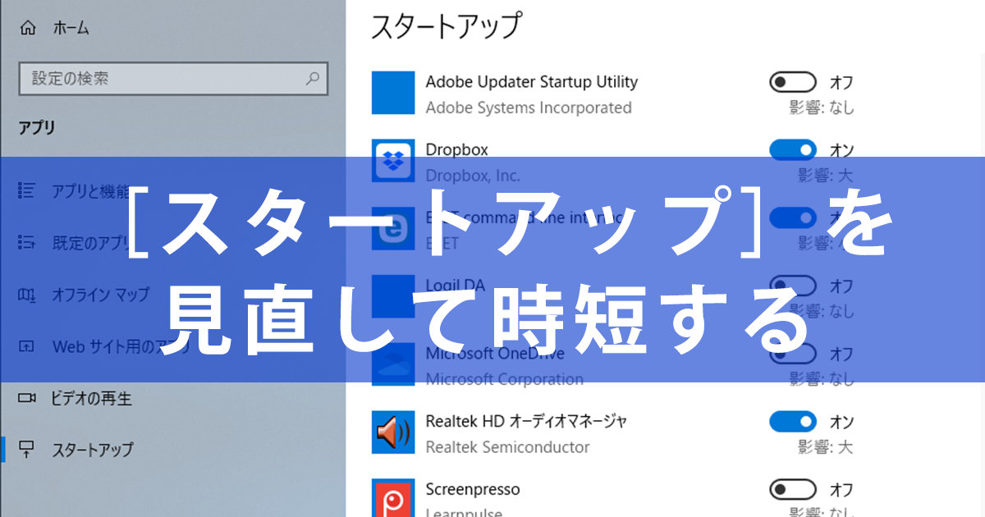This screenshot has width=985, height=517.
Task: Click the "Dropbox" app name
Action: pyautogui.click(x=456, y=150)
